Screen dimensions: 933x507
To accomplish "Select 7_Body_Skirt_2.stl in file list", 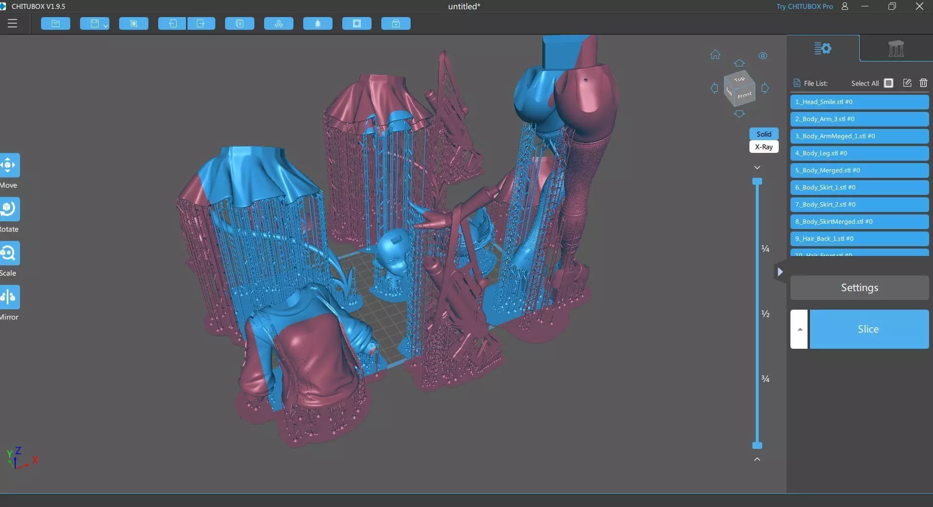I will [x=859, y=205].
